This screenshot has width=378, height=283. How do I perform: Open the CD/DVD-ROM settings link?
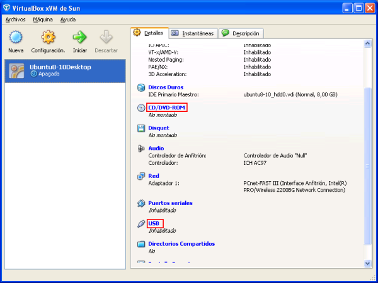167,108
